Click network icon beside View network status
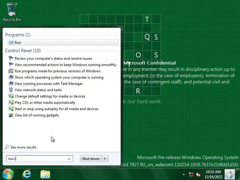240x180 pixels. [x=11, y=90]
